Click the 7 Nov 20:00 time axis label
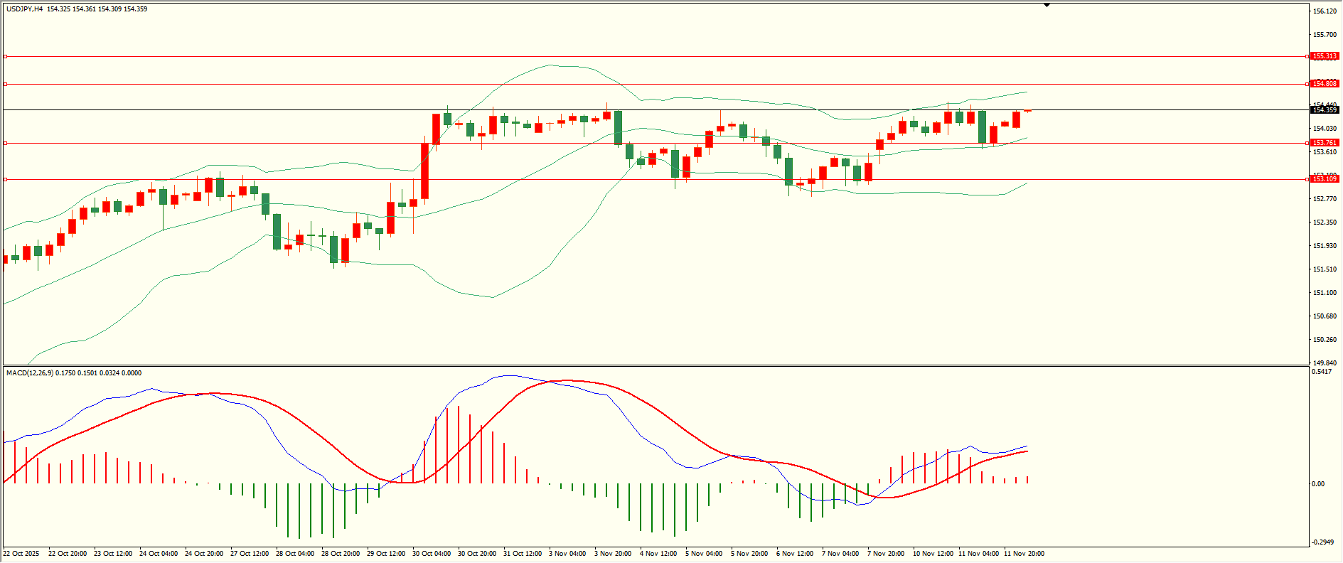 tap(886, 554)
